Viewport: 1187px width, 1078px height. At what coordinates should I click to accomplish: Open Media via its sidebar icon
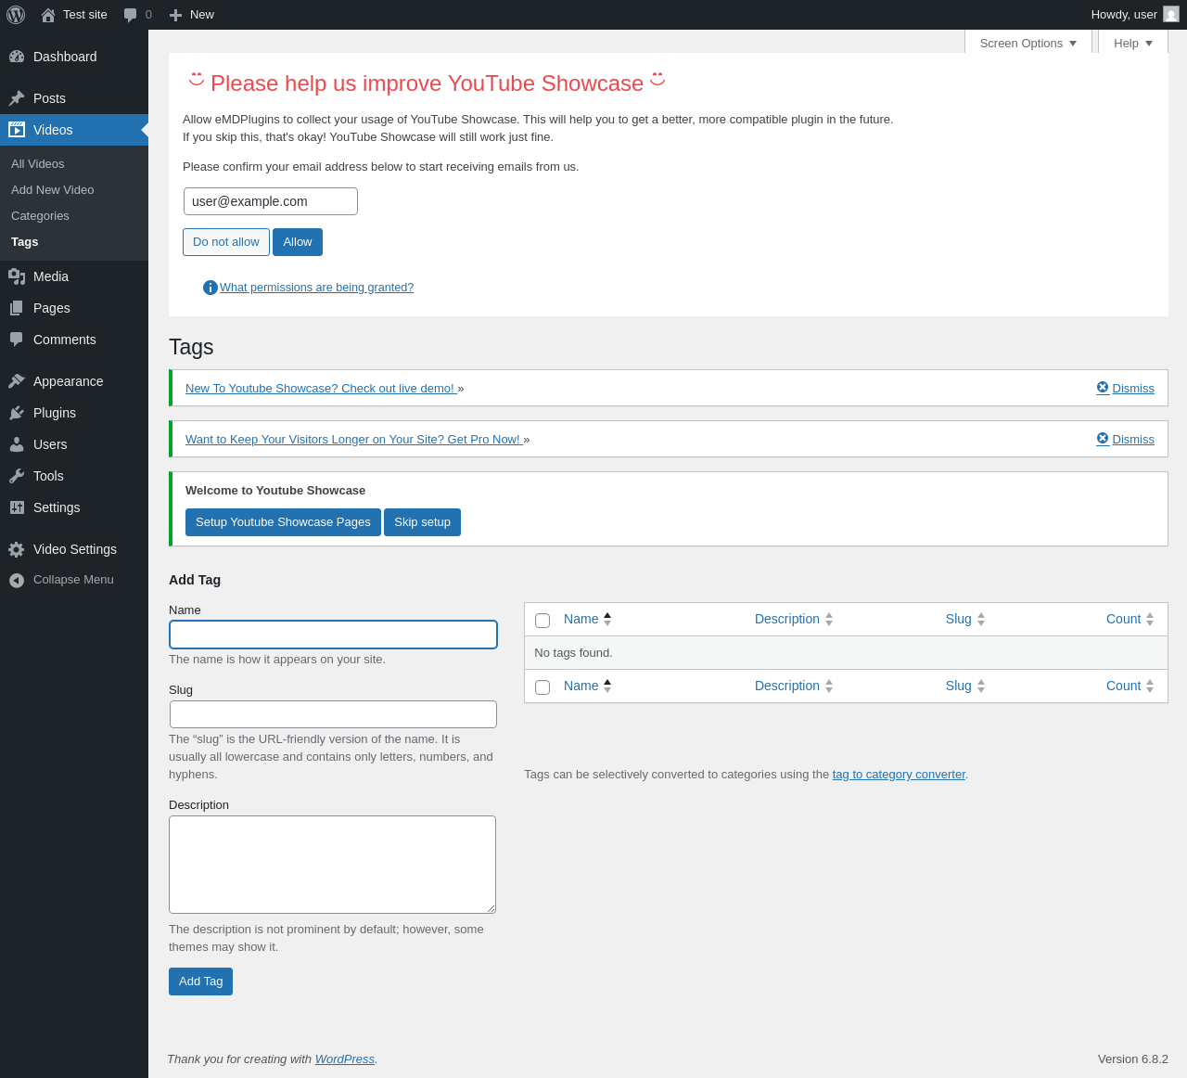17,276
